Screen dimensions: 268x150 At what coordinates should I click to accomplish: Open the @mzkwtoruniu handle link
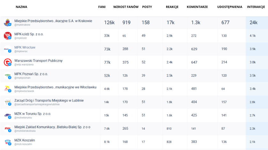[24, 118]
